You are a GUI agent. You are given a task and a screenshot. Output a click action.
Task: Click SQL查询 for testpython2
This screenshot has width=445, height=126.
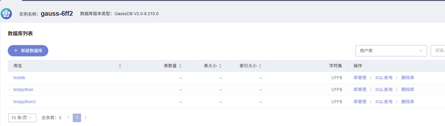pos(384,102)
